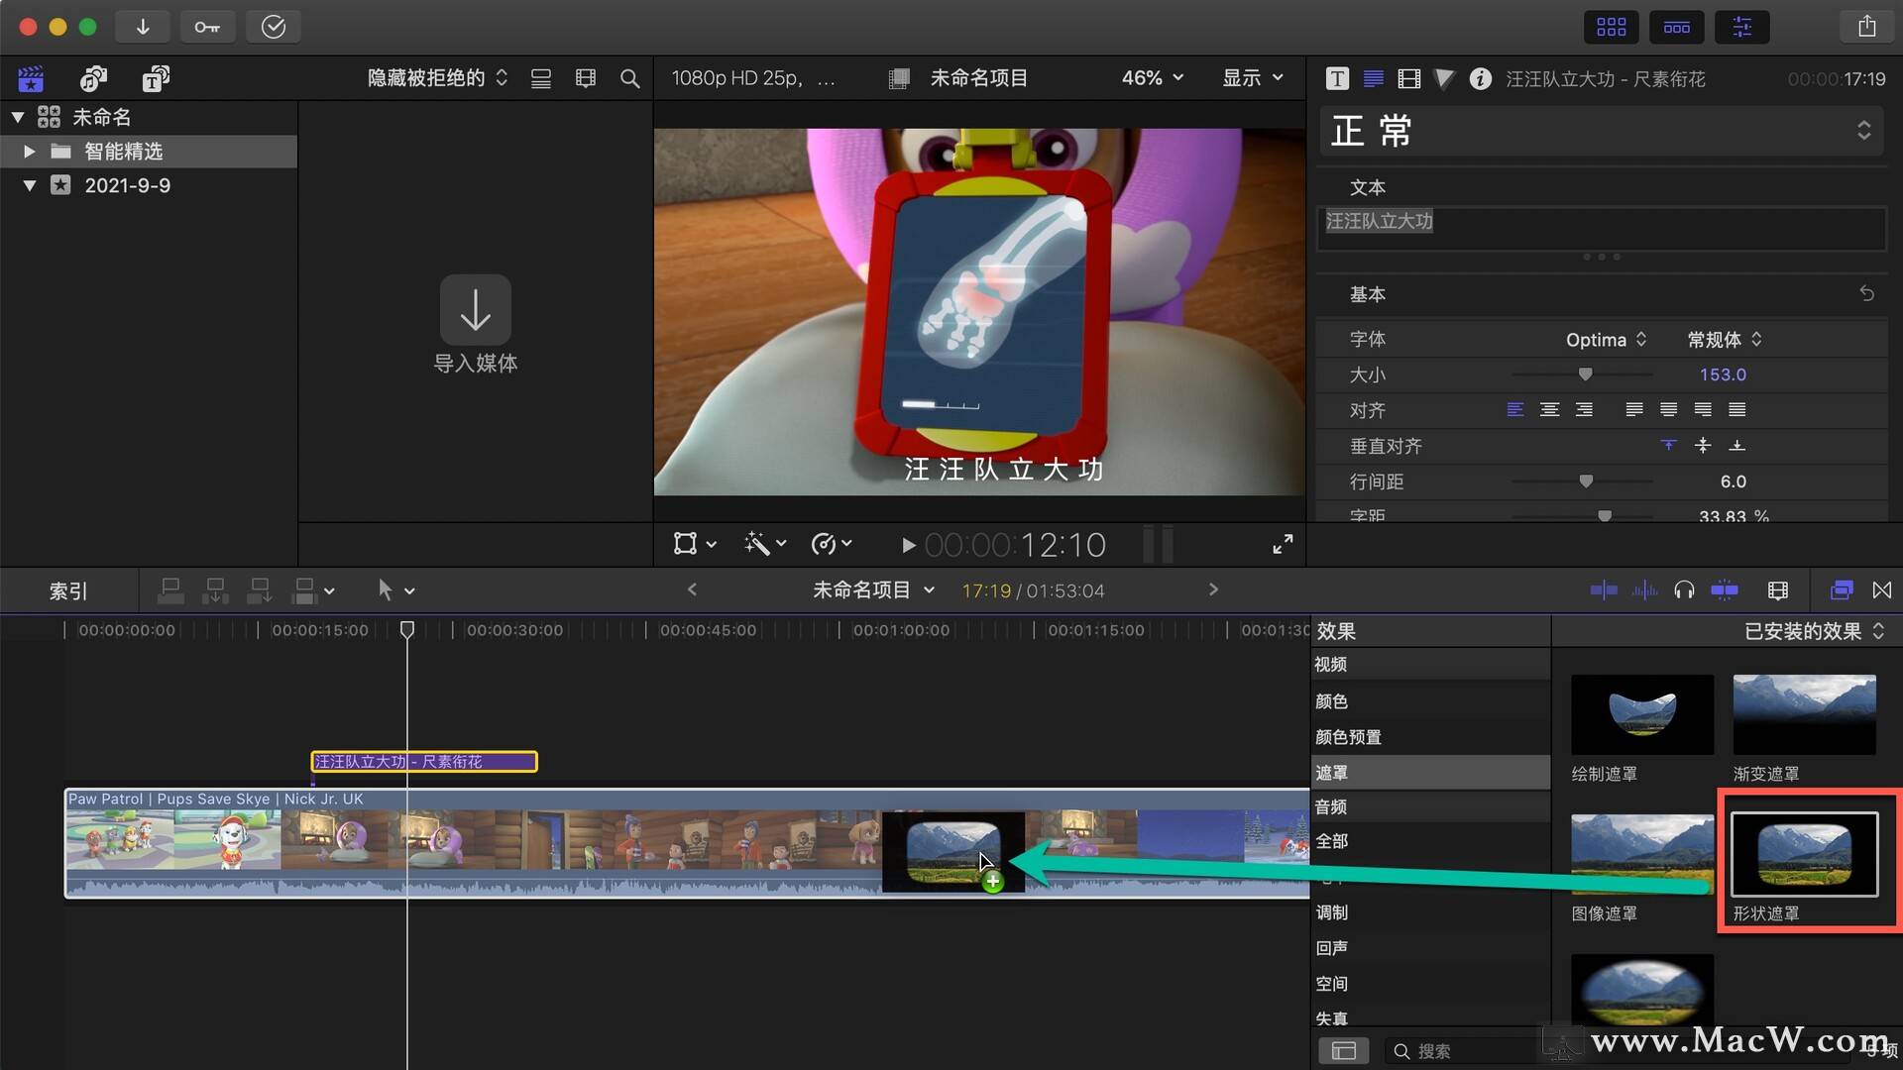Toggle audio skimming headphones icon

(x=1683, y=590)
